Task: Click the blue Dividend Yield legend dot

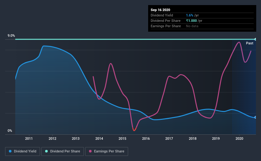Action: tap(10, 151)
